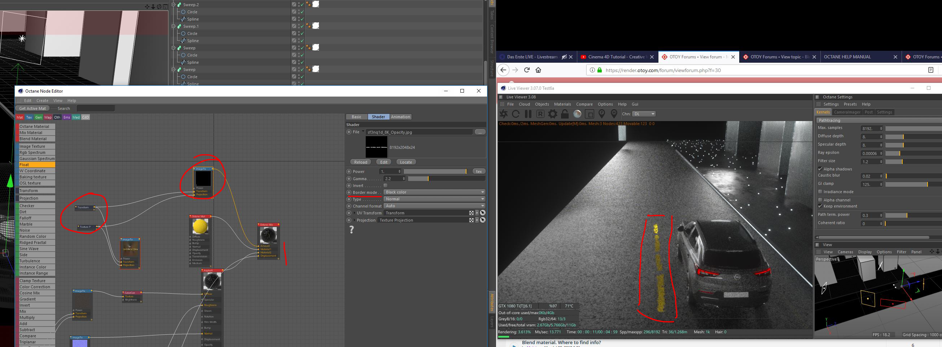Open the Compare menu in Live Viewer
This screenshot has height=347, width=942.
point(584,104)
